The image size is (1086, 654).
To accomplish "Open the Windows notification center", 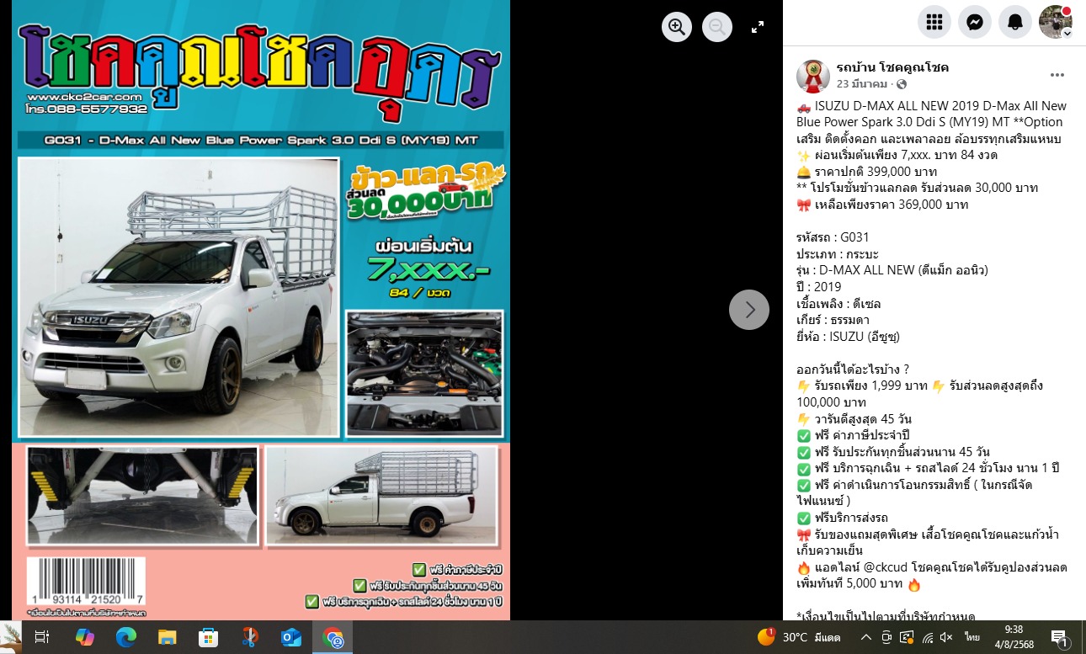I will tap(1059, 637).
